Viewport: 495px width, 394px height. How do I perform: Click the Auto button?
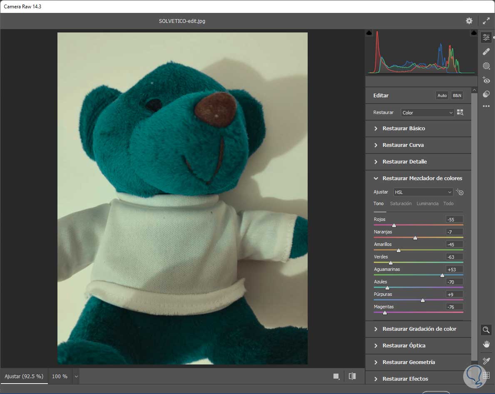[442, 96]
